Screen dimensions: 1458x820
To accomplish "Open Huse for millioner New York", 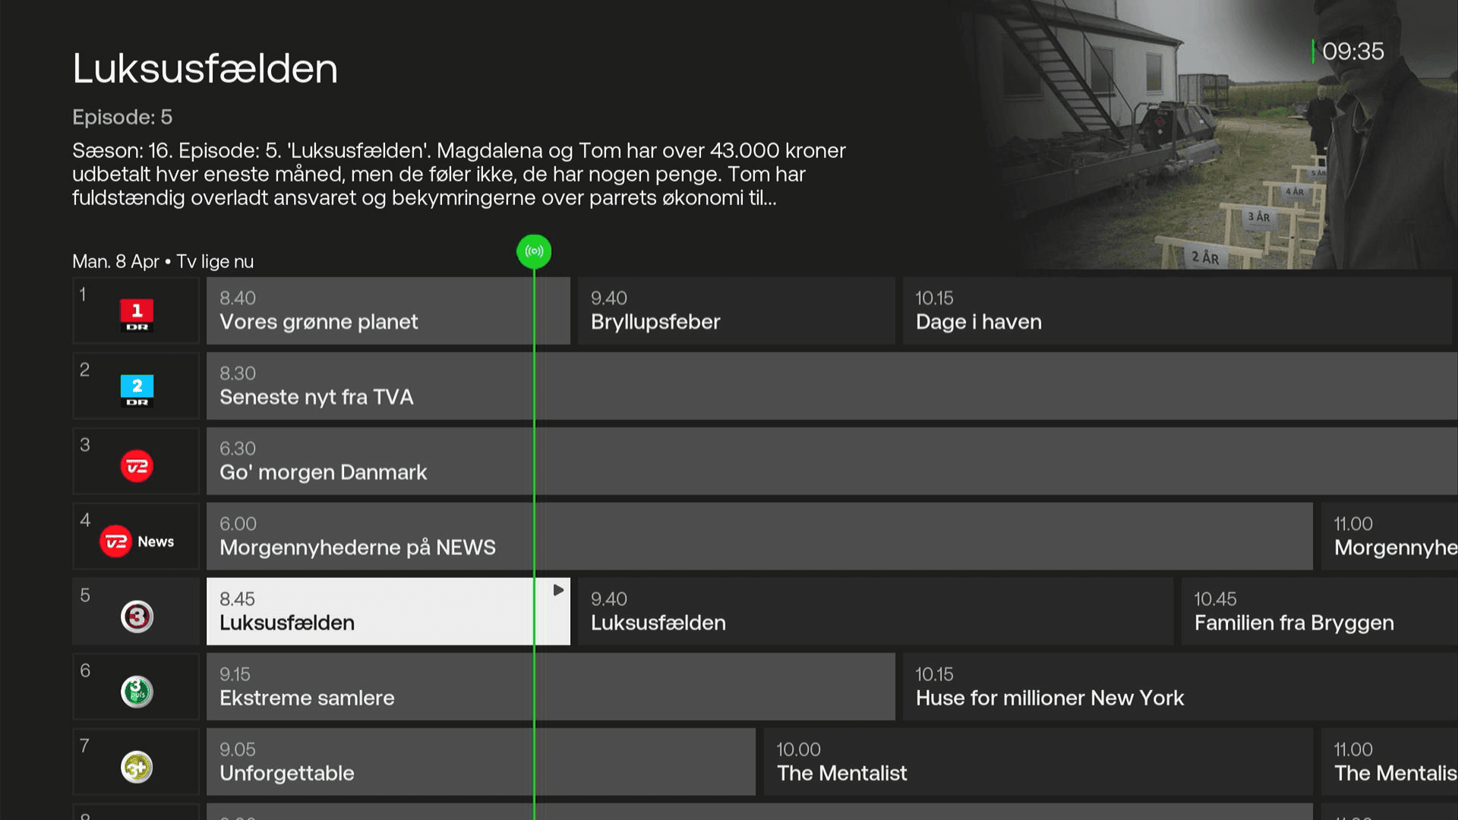I will pyautogui.click(x=1180, y=686).
